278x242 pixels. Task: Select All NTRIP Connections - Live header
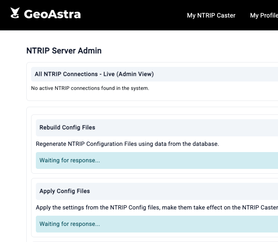pyautogui.click(x=154, y=74)
